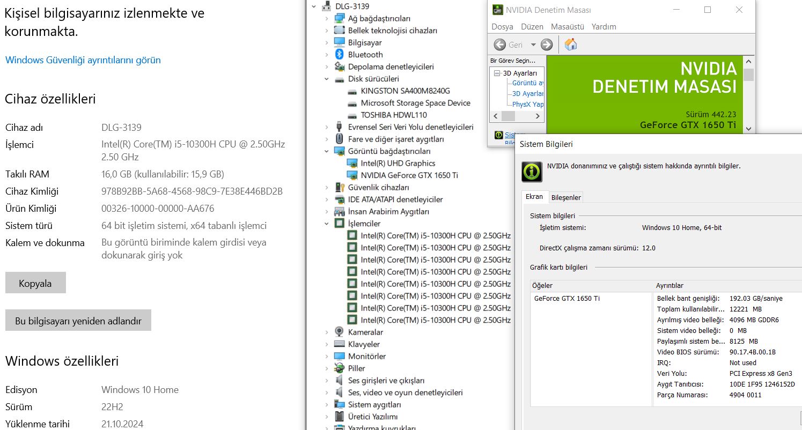This screenshot has width=802, height=430.
Task: Click the Intel(R) UHD Graphics icon
Action: tap(352, 163)
